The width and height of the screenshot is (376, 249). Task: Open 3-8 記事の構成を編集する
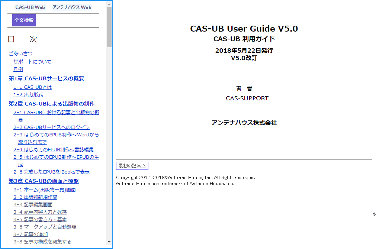(x=42, y=242)
